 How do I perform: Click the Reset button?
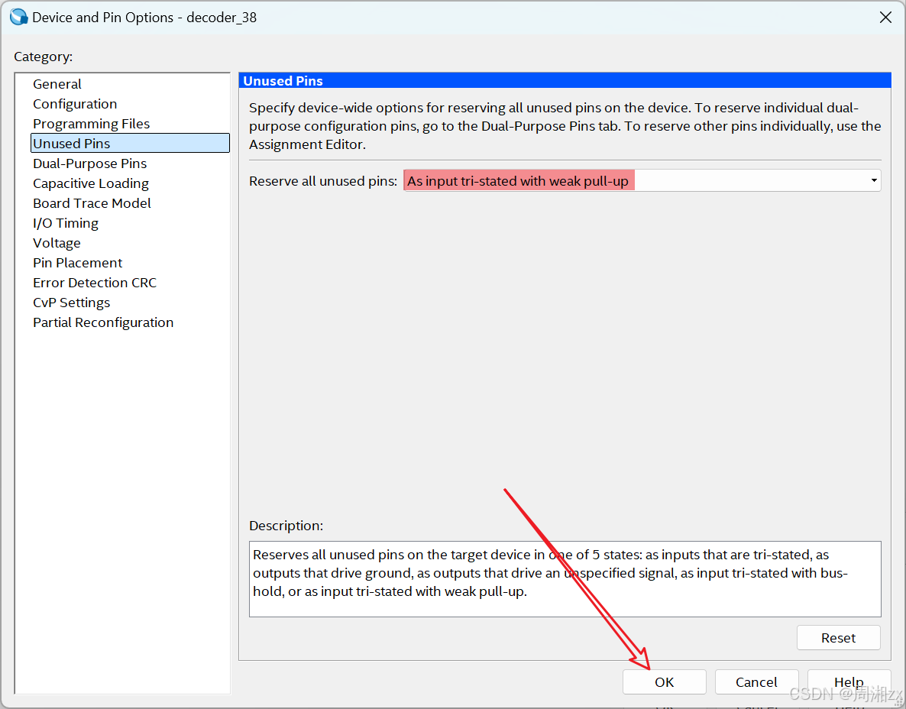[x=839, y=638]
